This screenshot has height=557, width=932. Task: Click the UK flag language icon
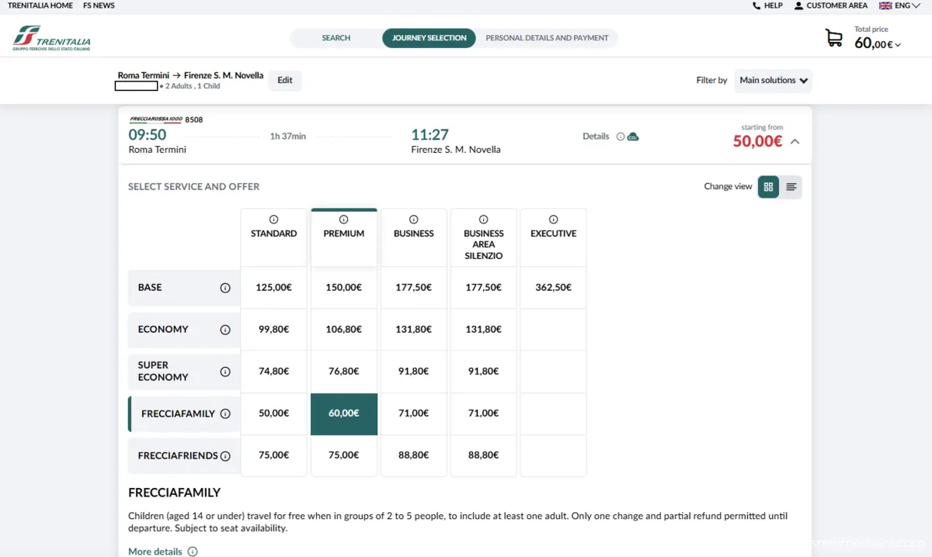885,5
